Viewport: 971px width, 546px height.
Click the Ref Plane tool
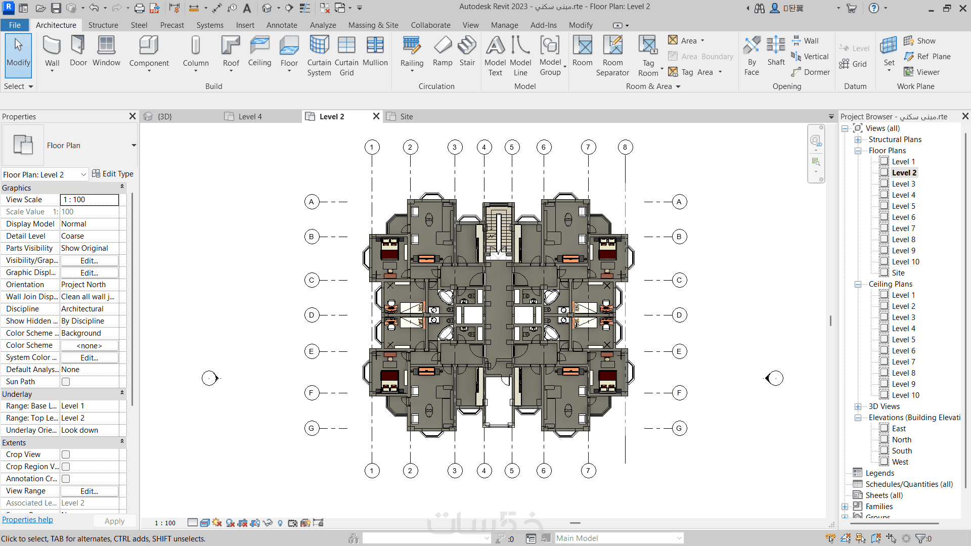click(928, 57)
